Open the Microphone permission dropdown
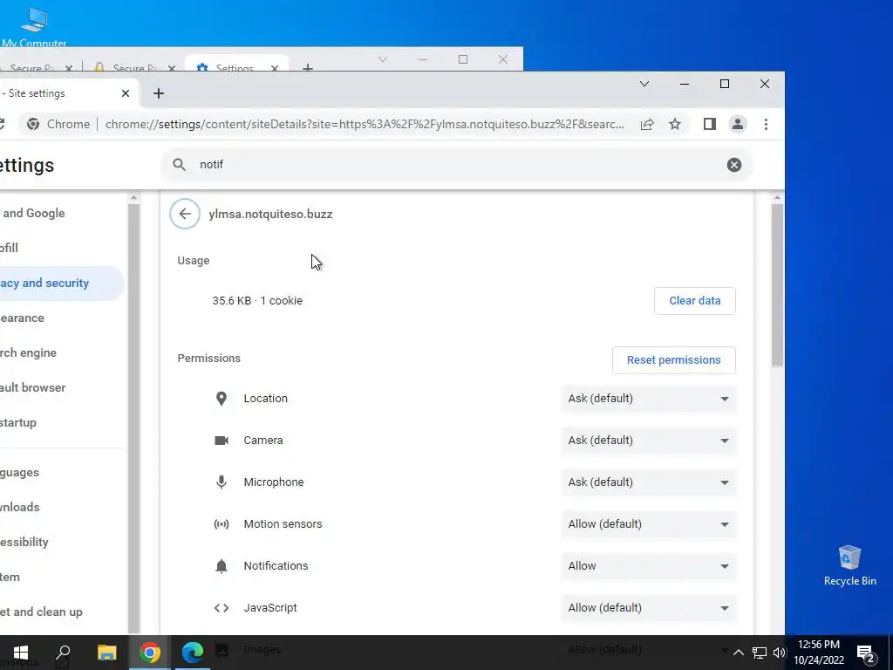Image resolution: width=893 pixels, height=670 pixels. (649, 482)
